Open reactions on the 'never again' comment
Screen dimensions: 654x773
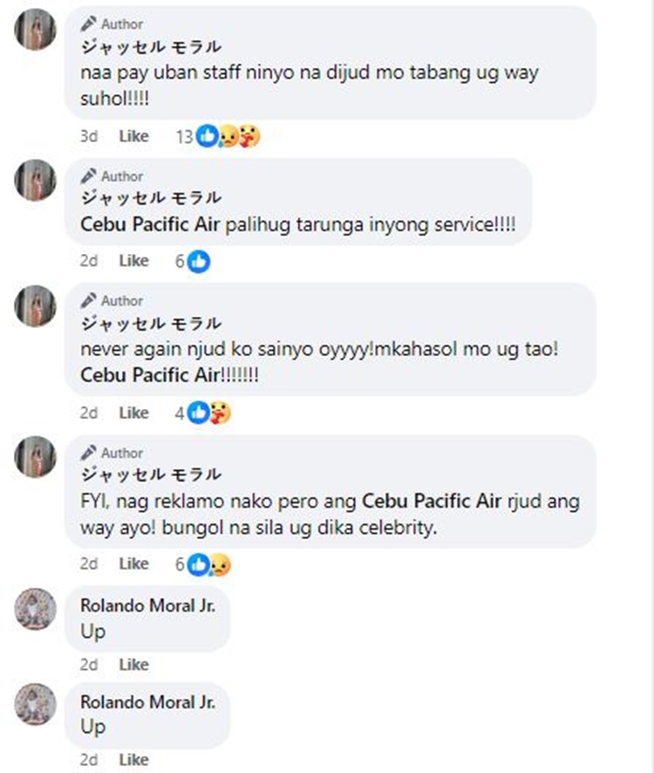pyautogui.click(x=203, y=413)
